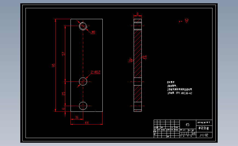The height and width of the screenshot is (146, 238).
Task: Select the 2-Ø8.2 hole callout
Action: click(x=96, y=72)
